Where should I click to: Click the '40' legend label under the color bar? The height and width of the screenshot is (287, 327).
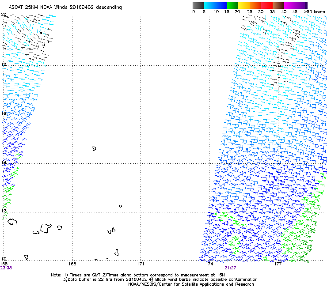284,12
